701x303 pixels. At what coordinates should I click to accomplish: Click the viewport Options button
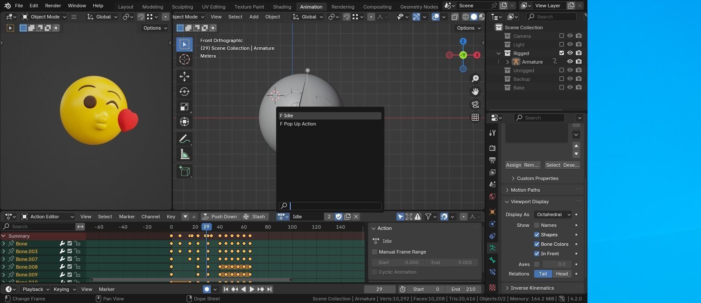(x=469, y=28)
